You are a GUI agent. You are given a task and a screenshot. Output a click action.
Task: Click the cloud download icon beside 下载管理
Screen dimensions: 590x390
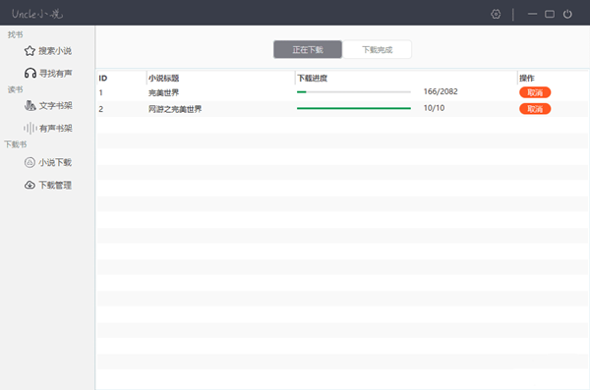point(29,185)
